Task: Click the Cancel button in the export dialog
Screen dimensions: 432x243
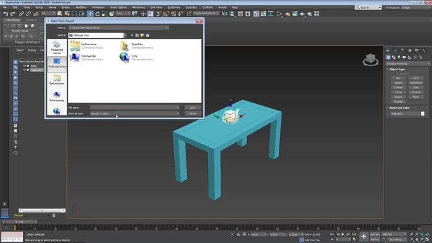Action: pyautogui.click(x=192, y=113)
